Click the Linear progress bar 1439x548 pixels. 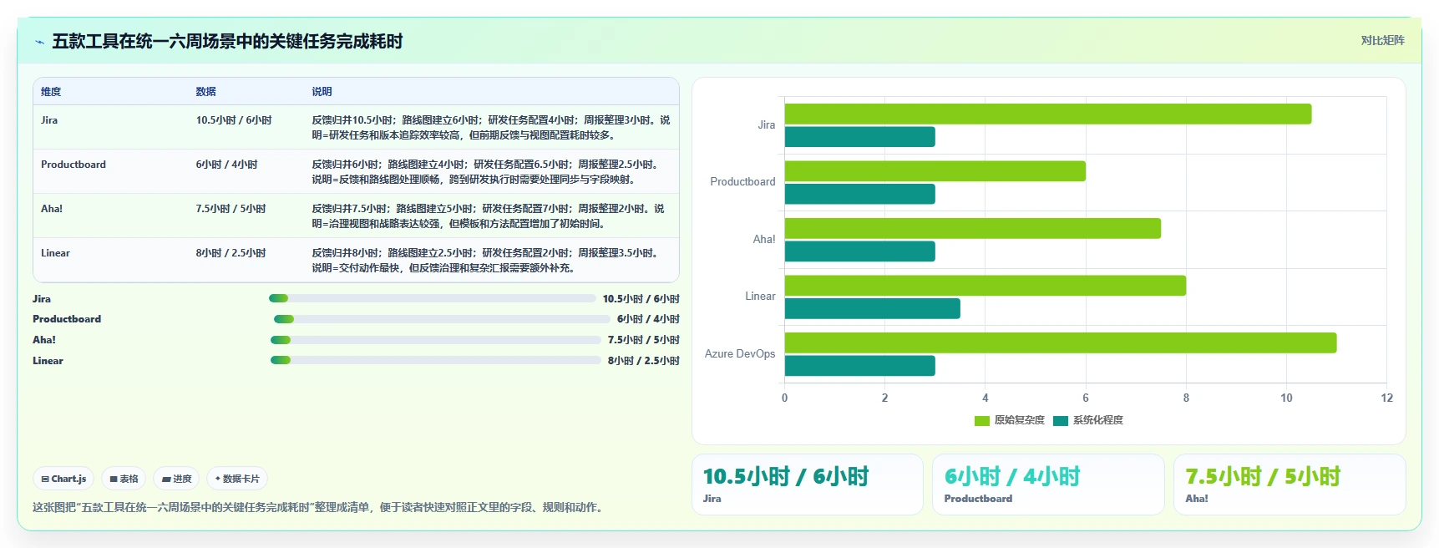tap(436, 360)
